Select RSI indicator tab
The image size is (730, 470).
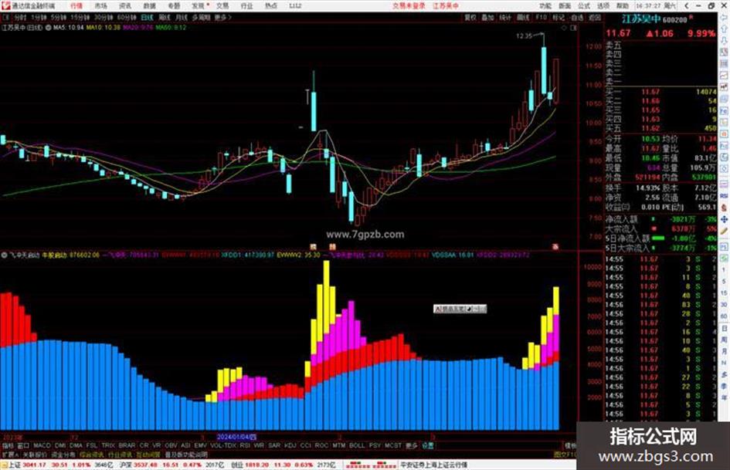click(x=245, y=445)
